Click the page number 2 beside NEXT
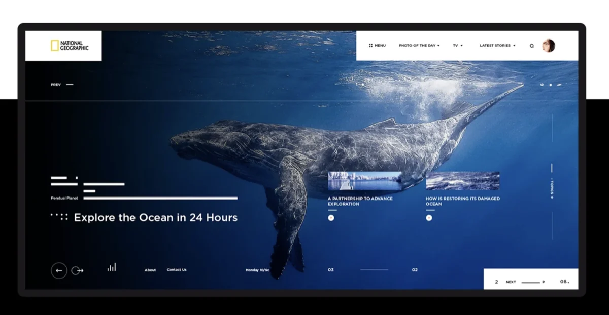 (496, 282)
